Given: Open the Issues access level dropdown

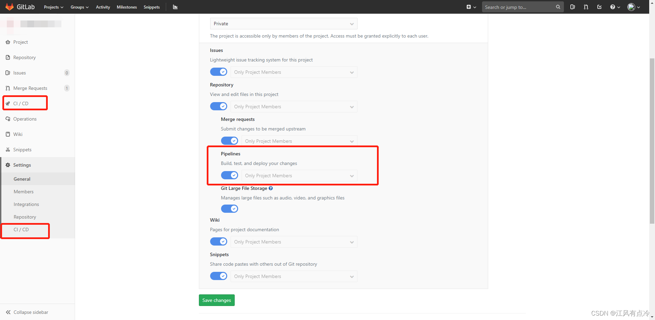Looking at the screenshot, I should 294,72.
